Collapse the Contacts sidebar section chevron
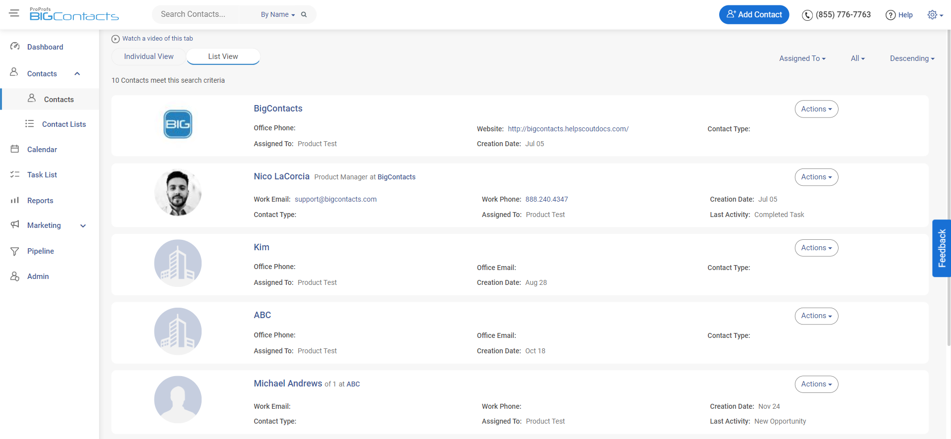Image resolution: width=951 pixels, height=439 pixels. pyautogui.click(x=77, y=74)
